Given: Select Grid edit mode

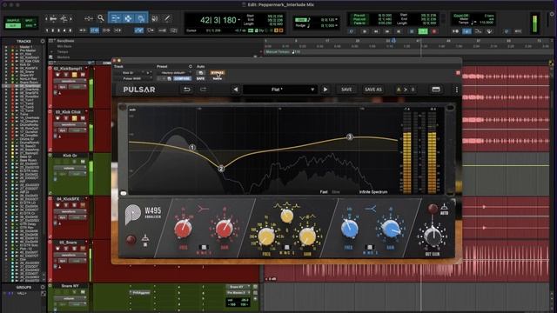Looking at the screenshot, I should click(29, 25).
